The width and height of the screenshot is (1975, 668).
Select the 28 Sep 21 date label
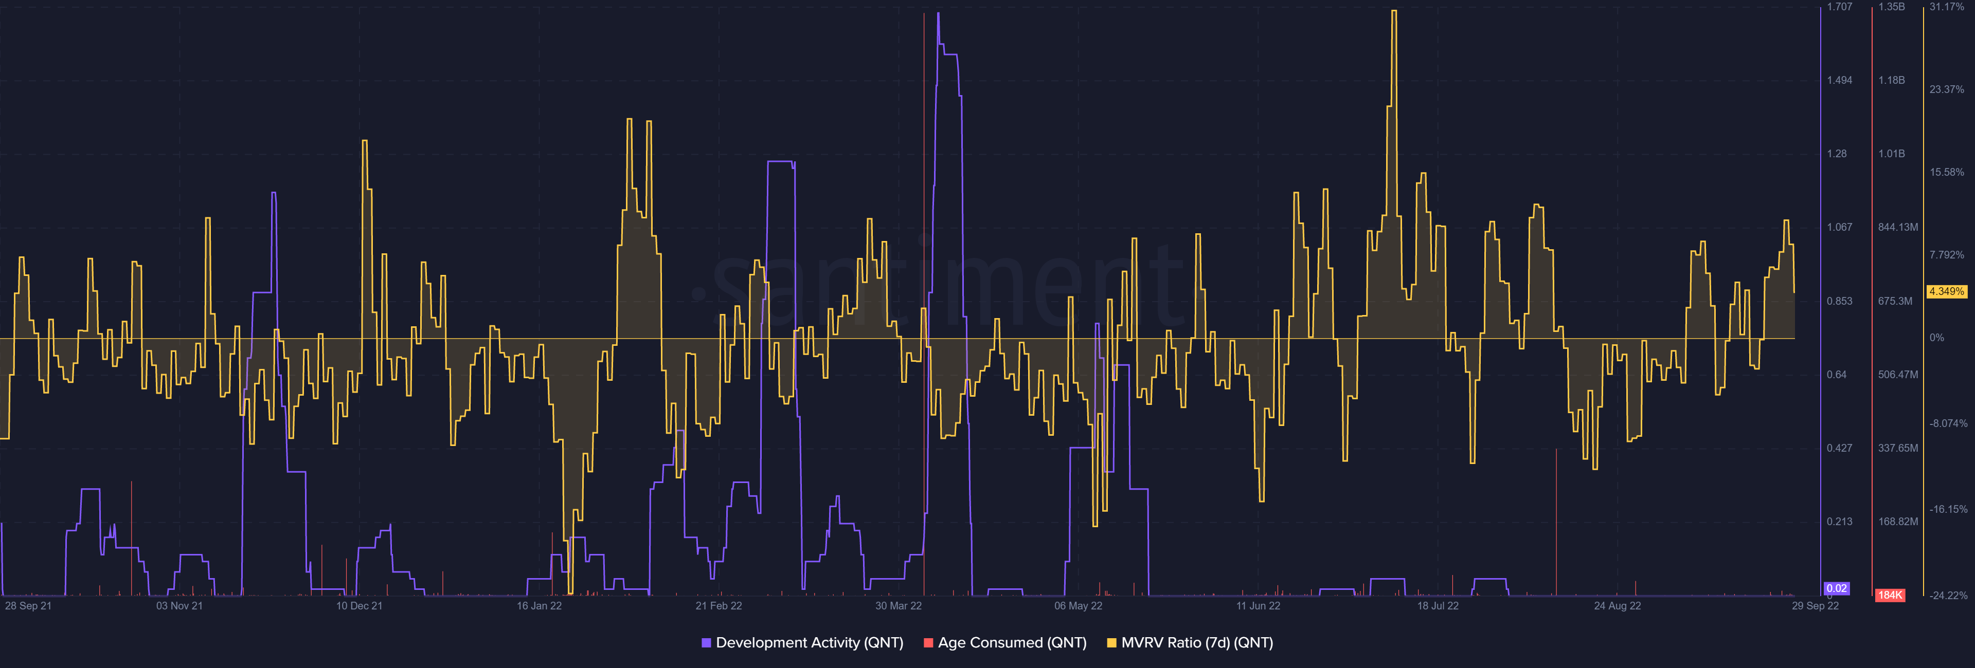28,606
